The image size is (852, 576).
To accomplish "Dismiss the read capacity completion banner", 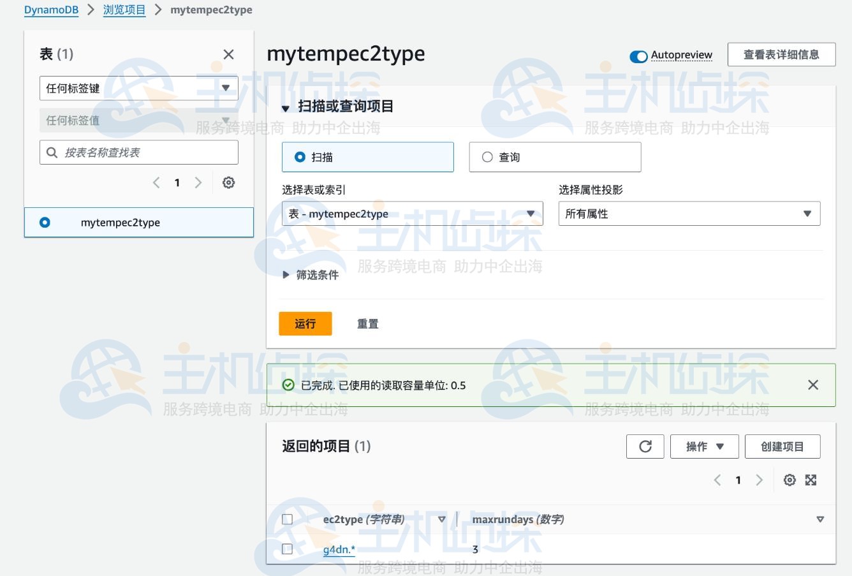I will click(x=812, y=385).
